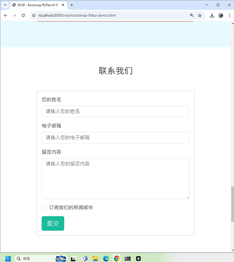
Task: Focus the 请输入您的留言内容 message textarea
Action: (x=115, y=179)
